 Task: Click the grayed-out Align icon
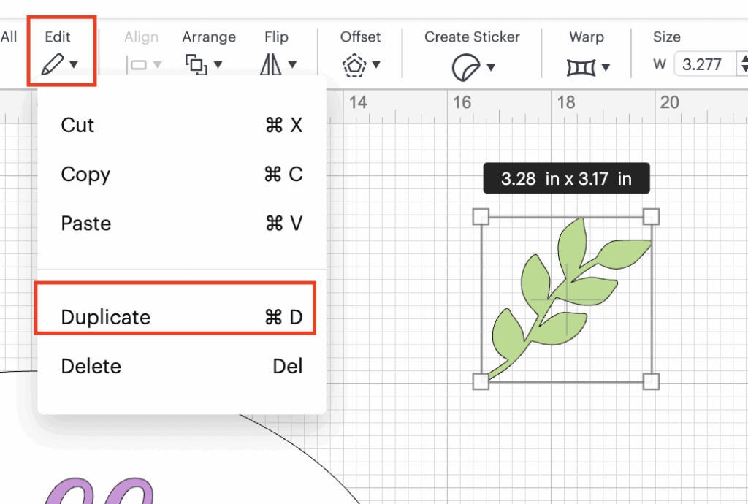click(x=137, y=65)
